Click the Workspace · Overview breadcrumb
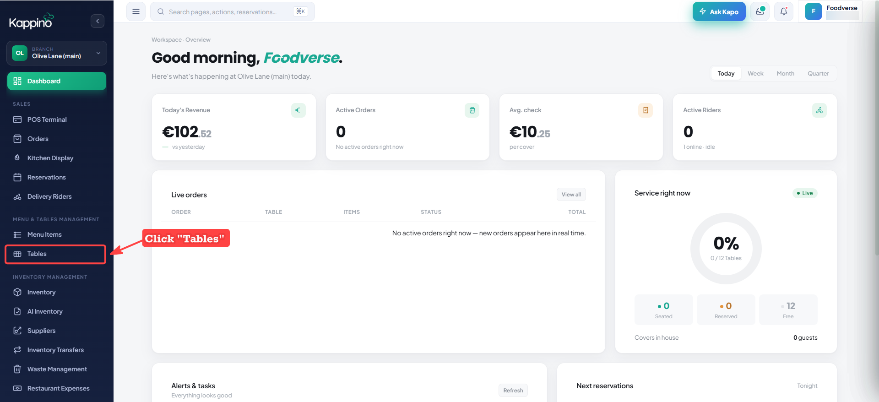The image size is (879, 402). click(x=181, y=40)
